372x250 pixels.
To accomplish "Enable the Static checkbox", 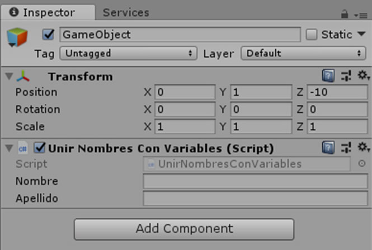I will (x=311, y=35).
